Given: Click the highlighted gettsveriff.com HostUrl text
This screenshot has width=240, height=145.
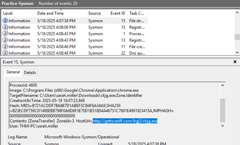Looking at the screenshot, I should (125, 121).
